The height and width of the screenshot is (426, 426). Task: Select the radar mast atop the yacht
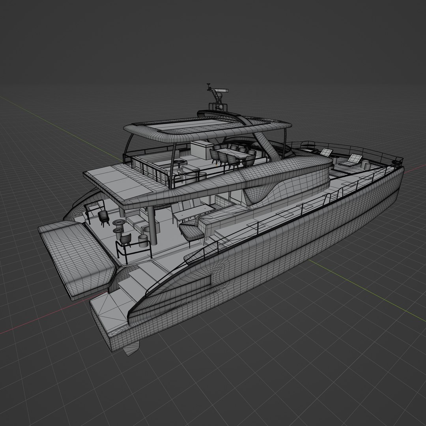(217, 97)
